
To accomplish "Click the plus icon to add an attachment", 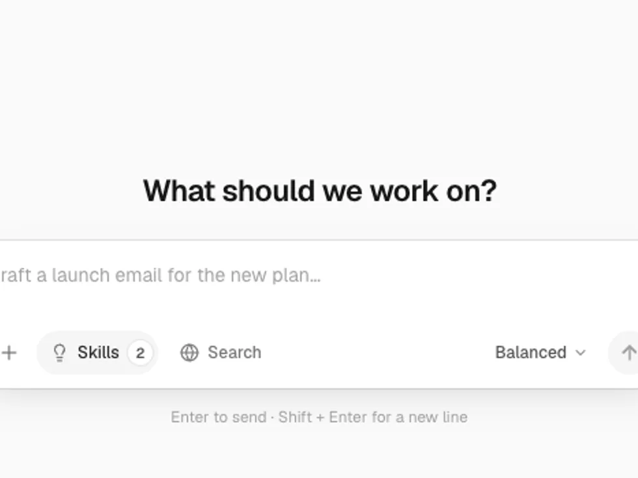I will click(x=9, y=352).
